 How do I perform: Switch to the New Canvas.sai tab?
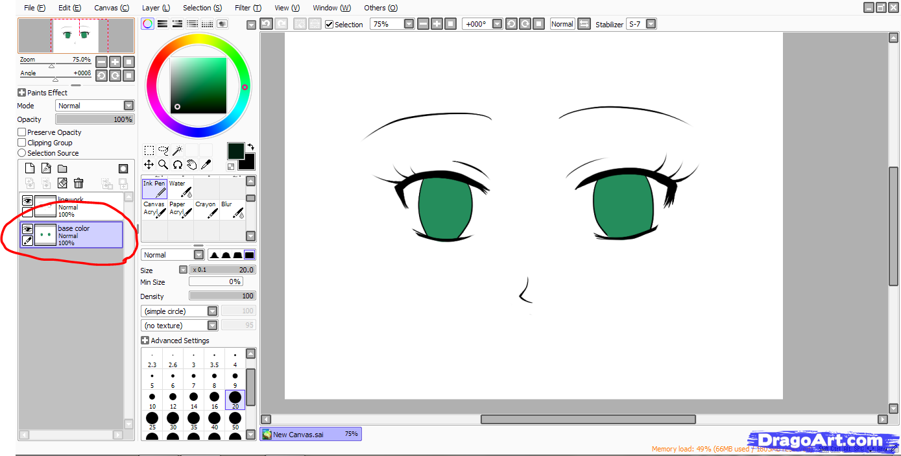click(311, 434)
